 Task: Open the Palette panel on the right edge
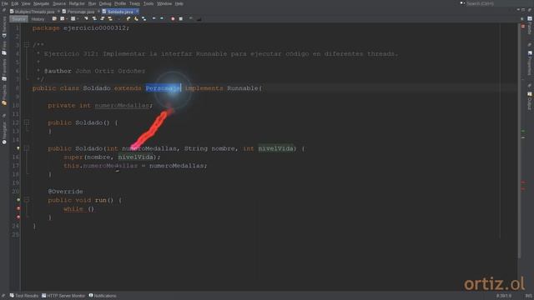(x=530, y=26)
